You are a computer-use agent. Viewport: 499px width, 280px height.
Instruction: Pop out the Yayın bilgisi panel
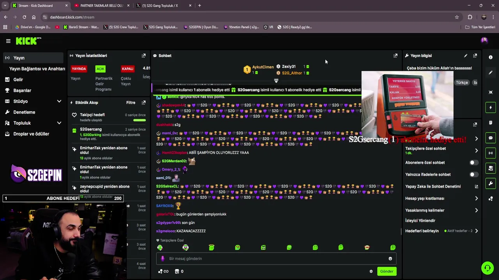(475, 56)
